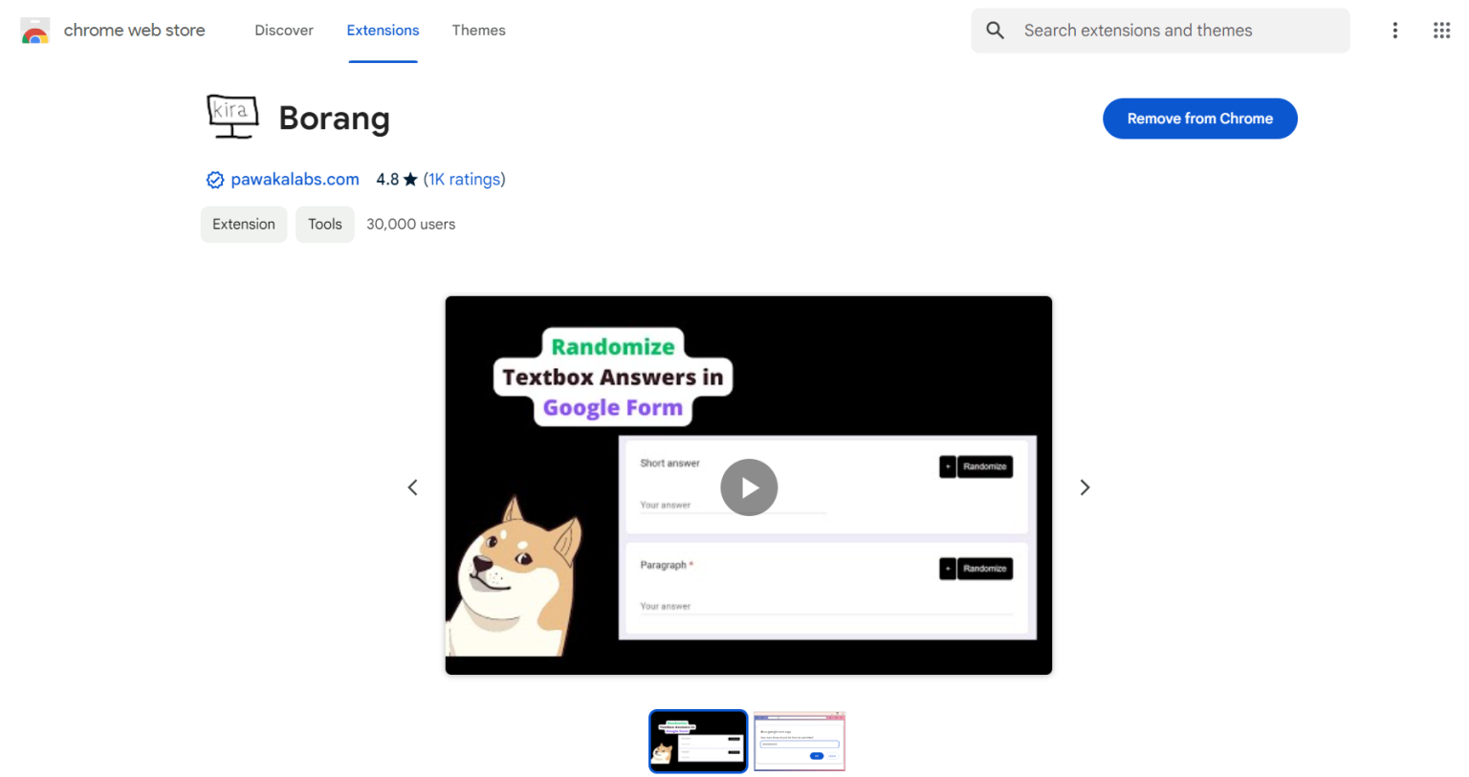Visit the pawakalabs.com publisher link
Image resolution: width=1469 pixels, height=777 pixels.
tap(295, 180)
